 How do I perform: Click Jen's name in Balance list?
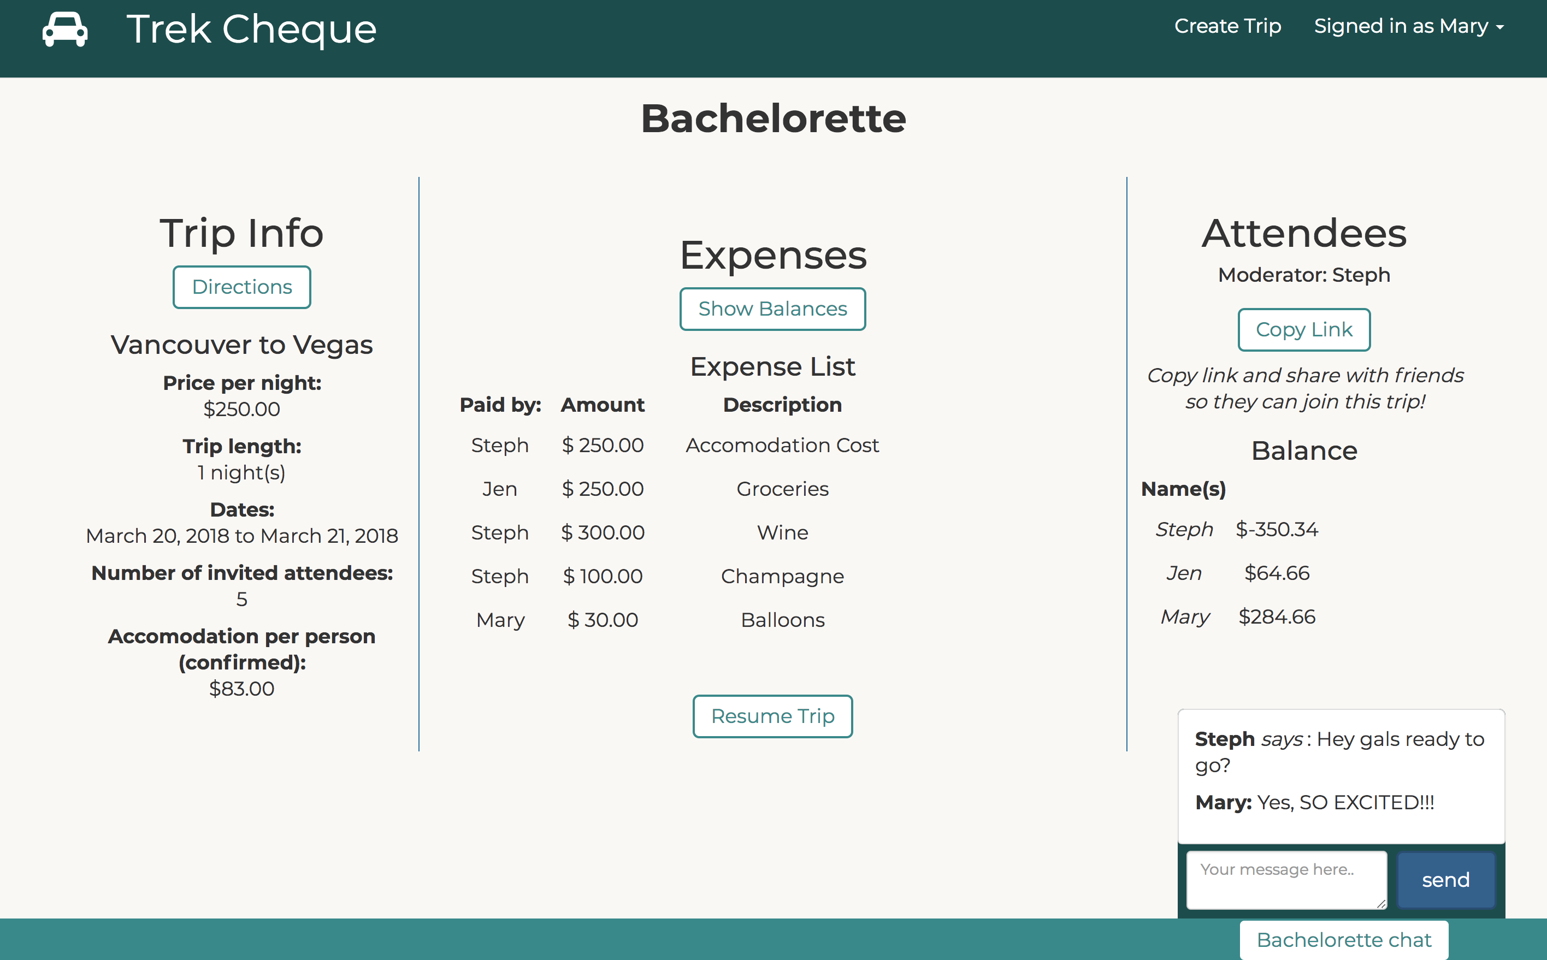[x=1184, y=573]
